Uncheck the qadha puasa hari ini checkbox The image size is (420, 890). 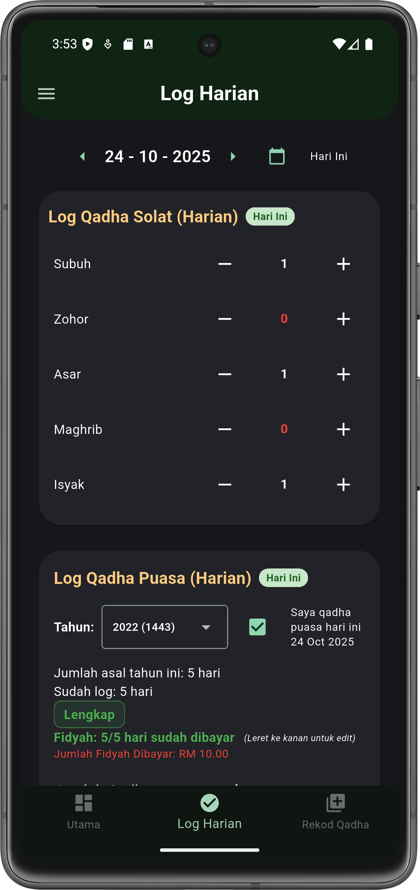[257, 627]
